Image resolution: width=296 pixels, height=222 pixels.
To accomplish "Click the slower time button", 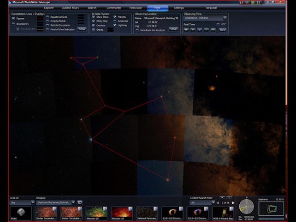I will pyautogui.click(x=192, y=30).
